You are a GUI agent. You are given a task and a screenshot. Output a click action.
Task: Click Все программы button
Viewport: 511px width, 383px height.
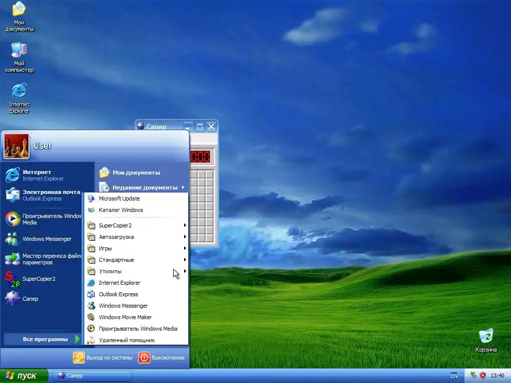42,339
